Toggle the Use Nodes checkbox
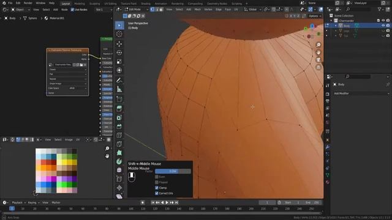The image size is (392, 220). coord(72,10)
